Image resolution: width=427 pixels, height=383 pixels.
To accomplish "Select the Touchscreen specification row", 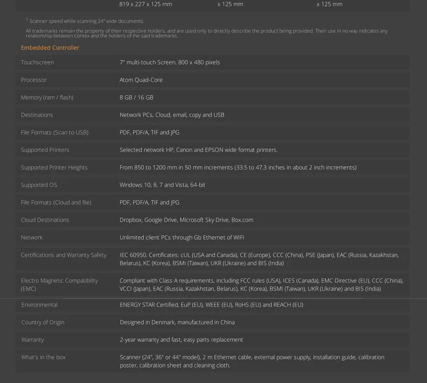I will coord(212,62).
